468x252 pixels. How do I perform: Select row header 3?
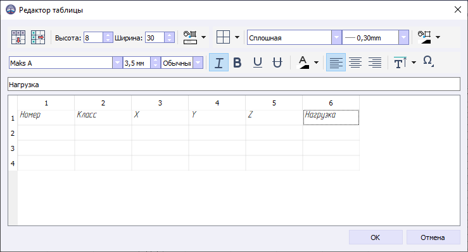click(x=13, y=148)
